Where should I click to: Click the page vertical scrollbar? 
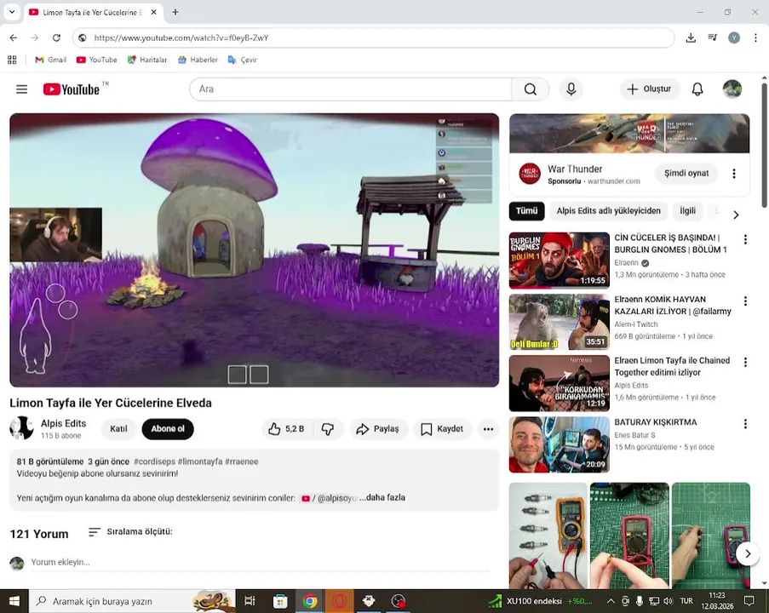point(764,145)
